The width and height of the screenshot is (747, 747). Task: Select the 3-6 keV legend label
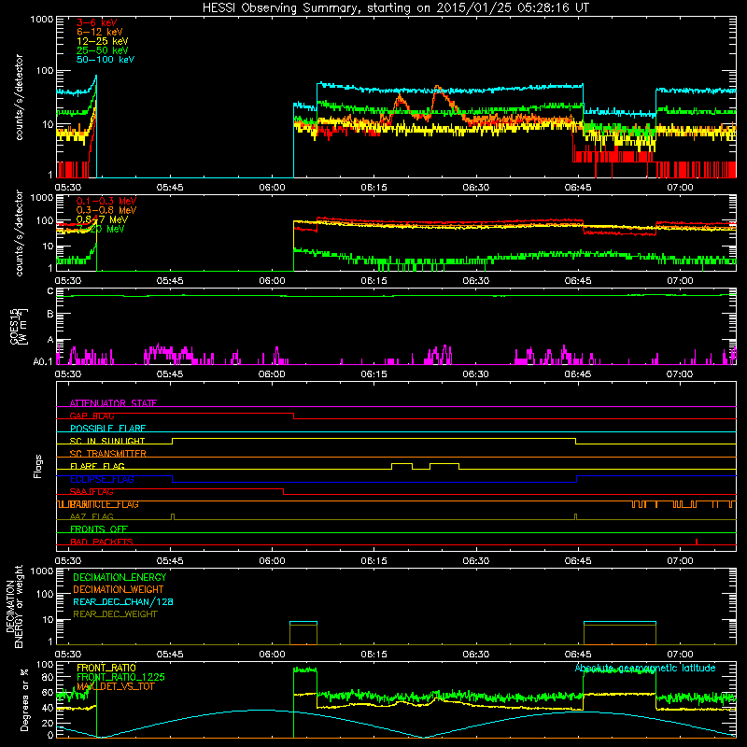click(x=97, y=22)
